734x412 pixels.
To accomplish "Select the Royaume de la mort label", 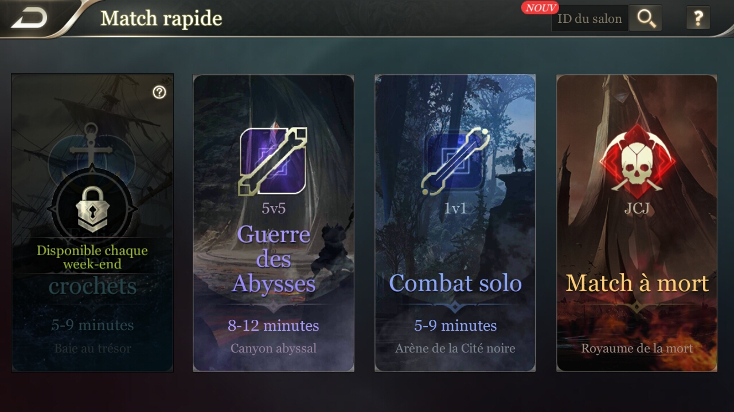I will click(x=637, y=348).
